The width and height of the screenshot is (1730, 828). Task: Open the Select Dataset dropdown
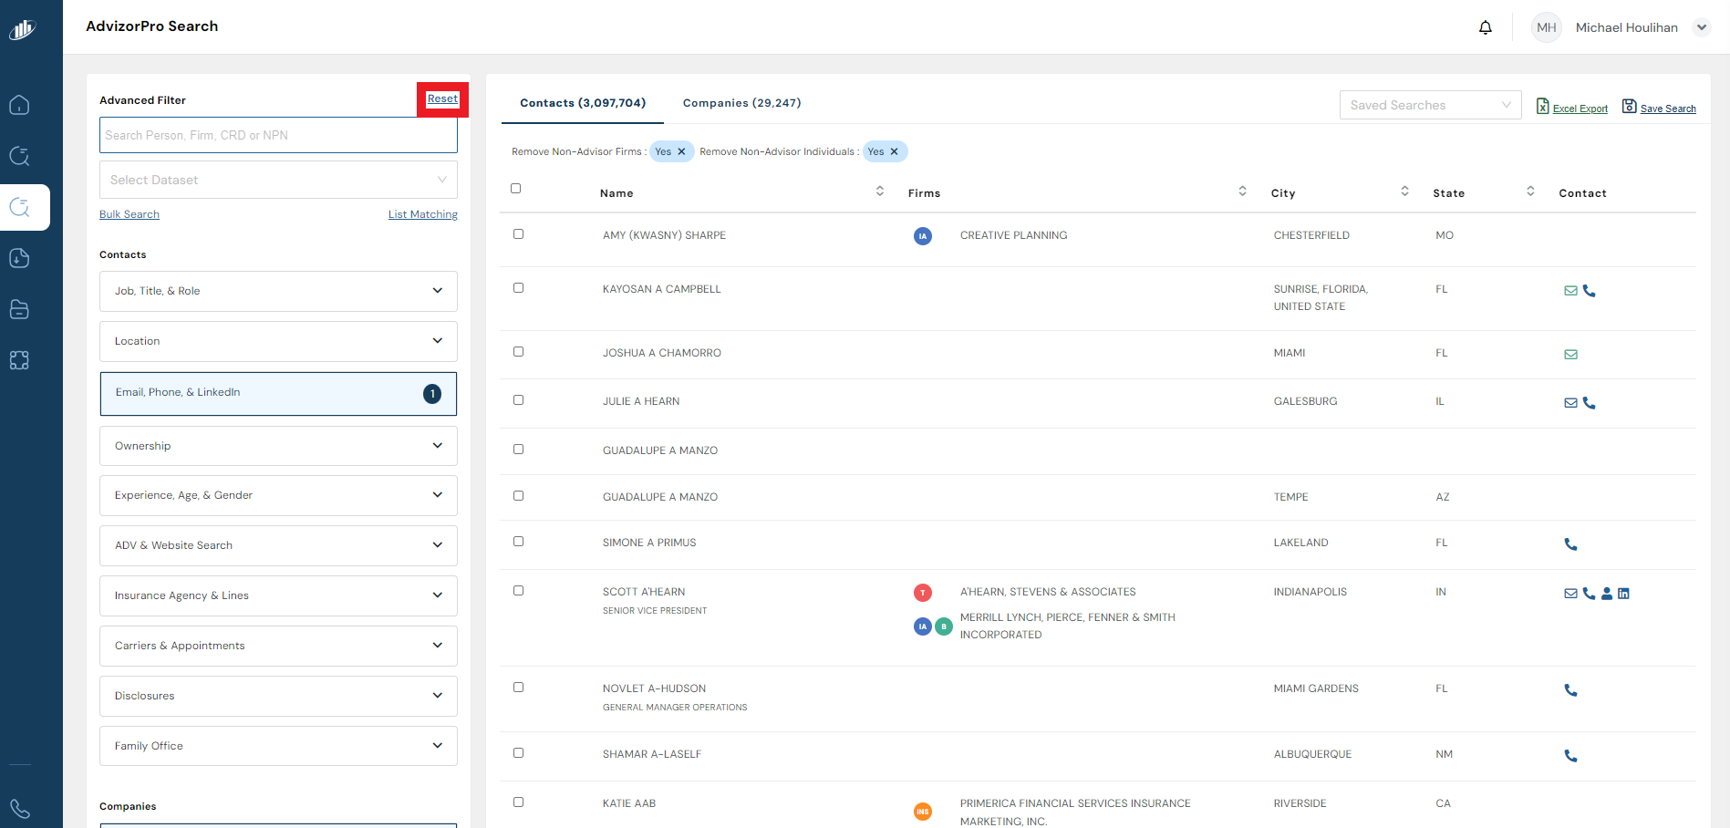[x=278, y=180]
